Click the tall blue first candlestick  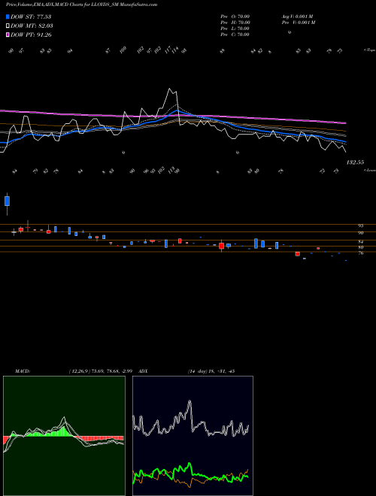pos(8,201)
